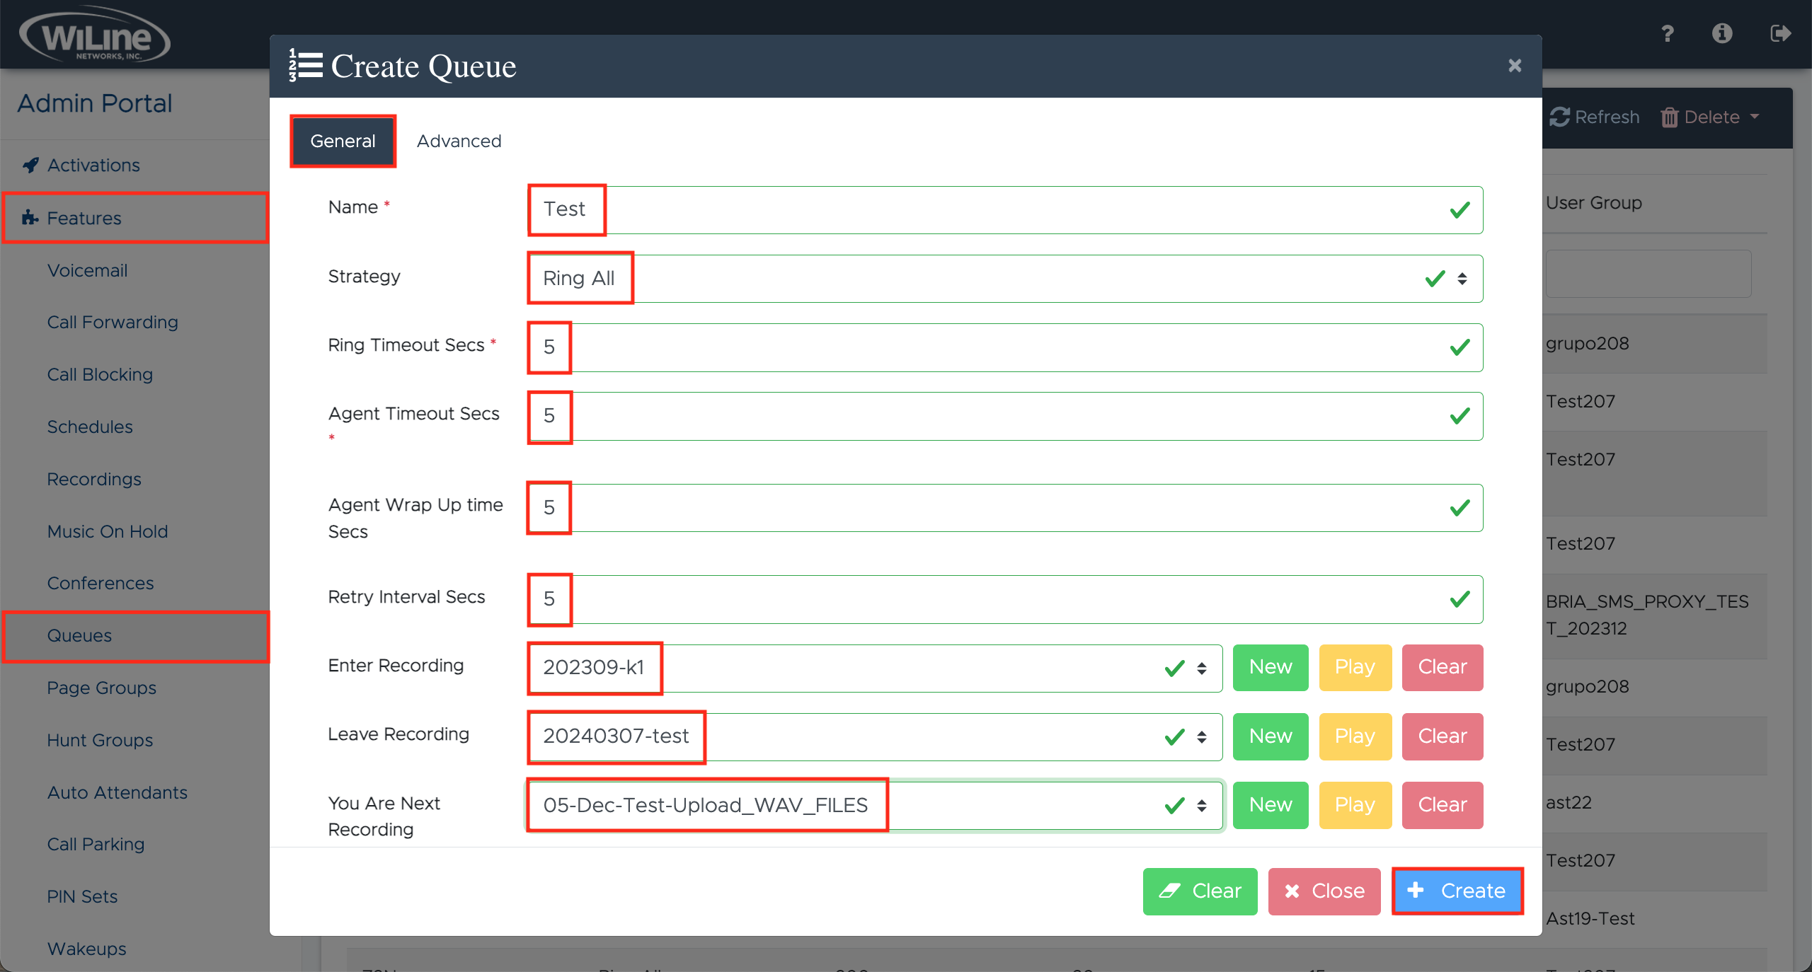Click the blue Create button
This screenshot has width=1812, height=972.
[x=1457, y=891]
